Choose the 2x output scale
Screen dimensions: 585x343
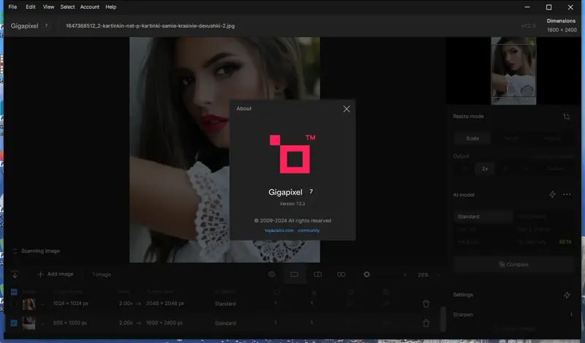485,169
